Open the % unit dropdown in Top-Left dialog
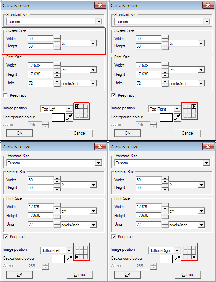This screenshot has width=216, height=282. click(93, 43)
